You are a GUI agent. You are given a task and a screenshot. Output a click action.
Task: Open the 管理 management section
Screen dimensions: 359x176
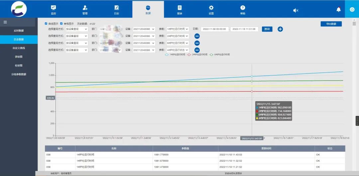(x=85, y=10)
